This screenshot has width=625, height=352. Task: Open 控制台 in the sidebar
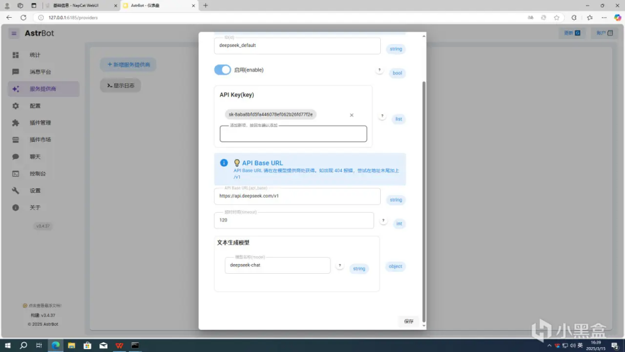pyautogui.click(x=43, y=174)
